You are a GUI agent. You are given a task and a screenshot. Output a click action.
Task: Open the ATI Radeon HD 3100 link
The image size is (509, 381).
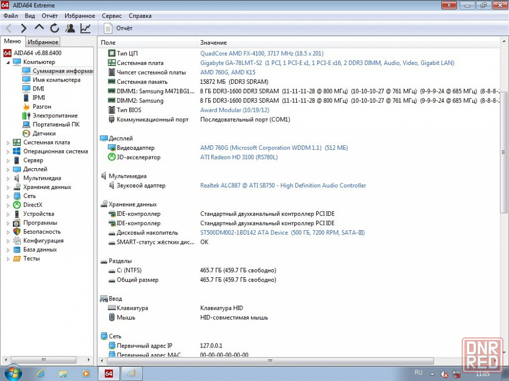[239, 157]
